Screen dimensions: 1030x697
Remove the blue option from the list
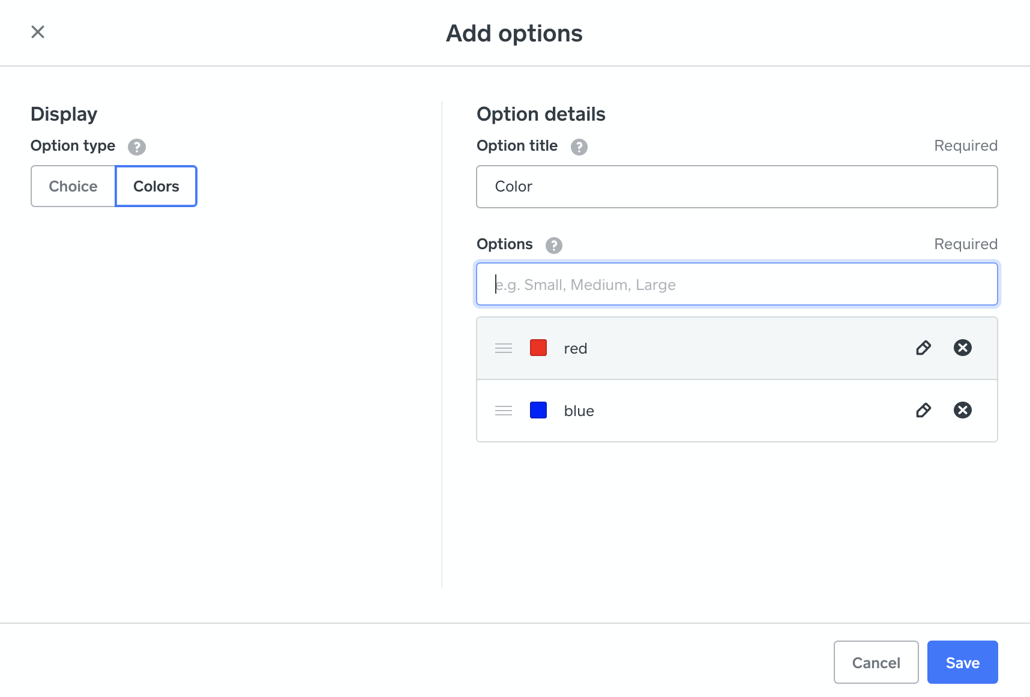click(963, 411)
